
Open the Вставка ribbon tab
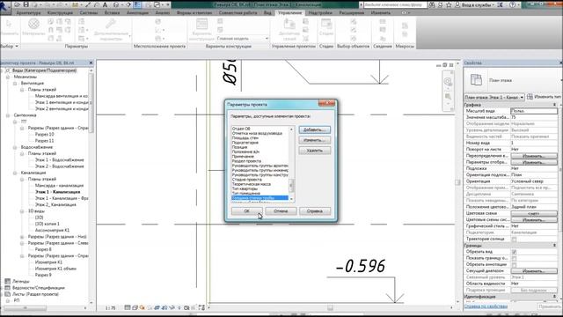click(112, 12)
